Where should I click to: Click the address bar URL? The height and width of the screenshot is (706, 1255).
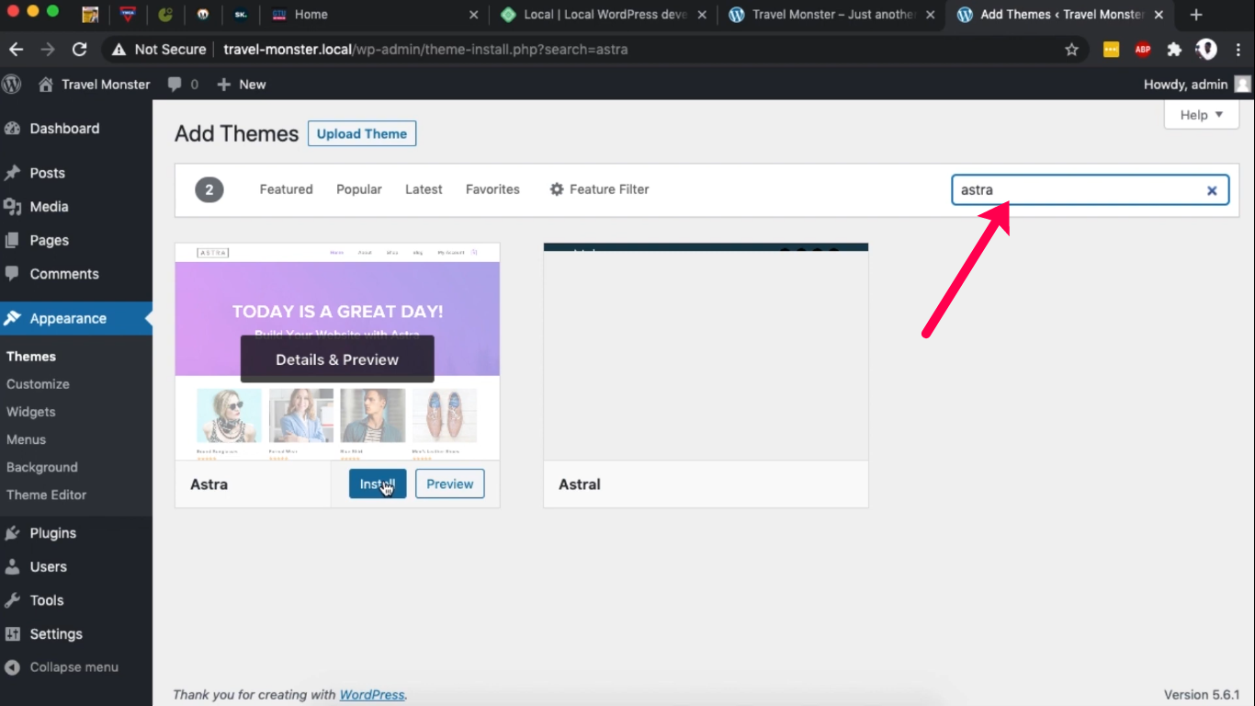coord(425,50)
